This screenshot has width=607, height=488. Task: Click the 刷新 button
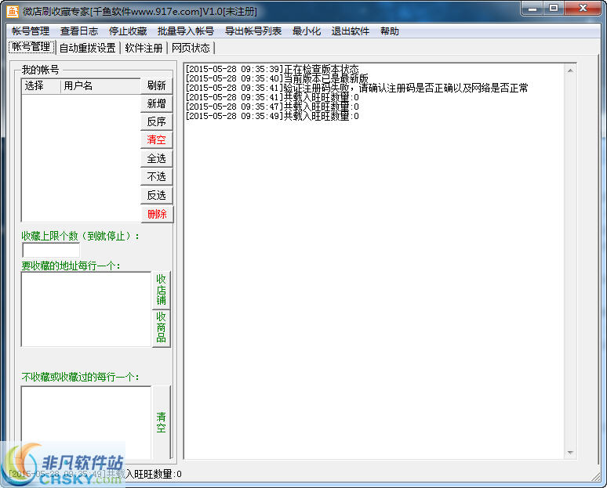click(156, 85)
